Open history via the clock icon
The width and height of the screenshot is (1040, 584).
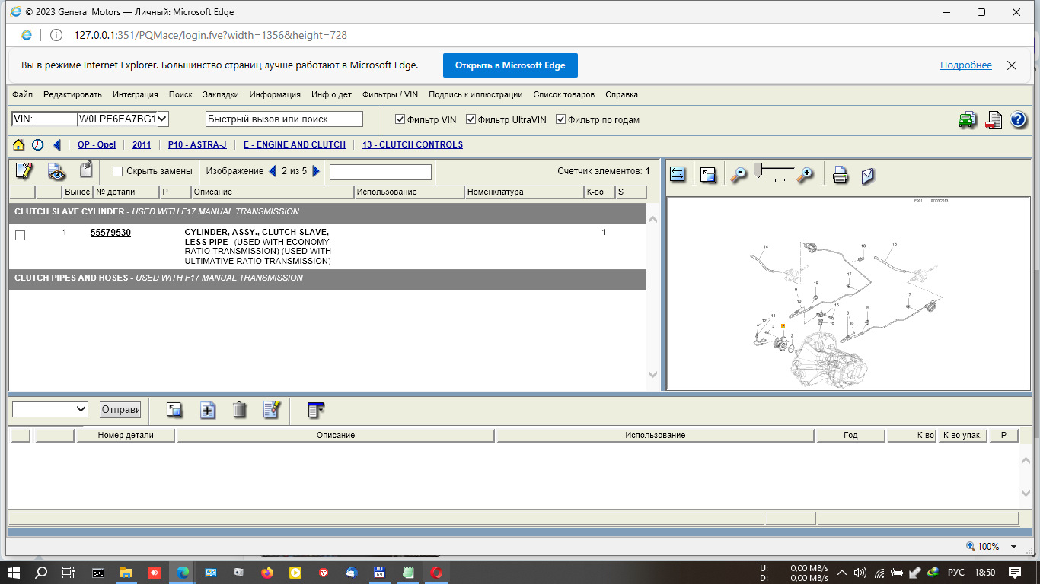coord(37,144)
